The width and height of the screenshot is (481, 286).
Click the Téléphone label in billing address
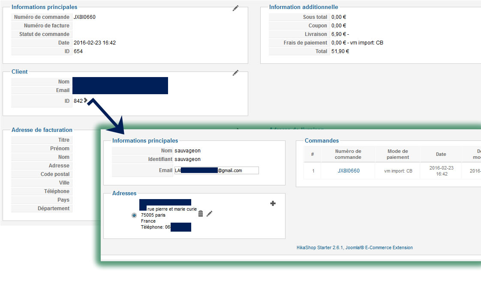pyautogui.click(x=57, y=191)
